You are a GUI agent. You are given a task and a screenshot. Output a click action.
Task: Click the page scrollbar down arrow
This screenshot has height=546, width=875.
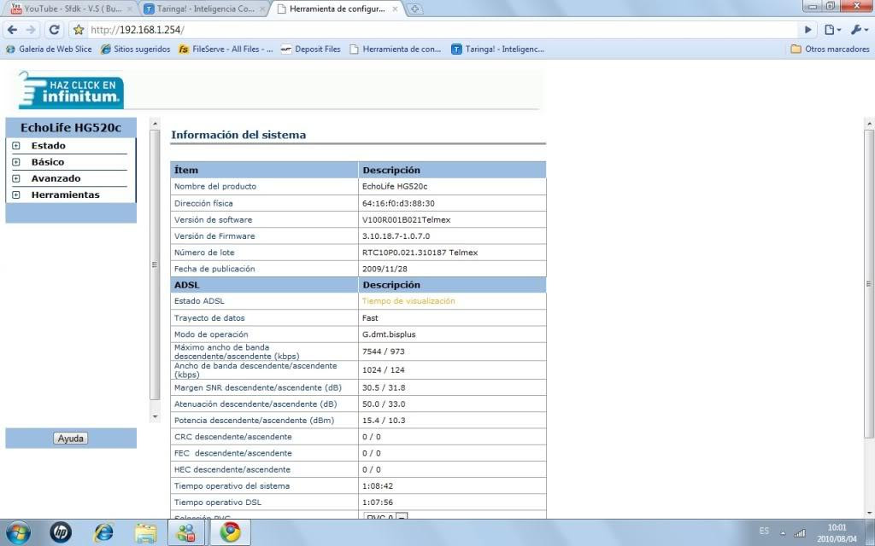pos(869,513)
